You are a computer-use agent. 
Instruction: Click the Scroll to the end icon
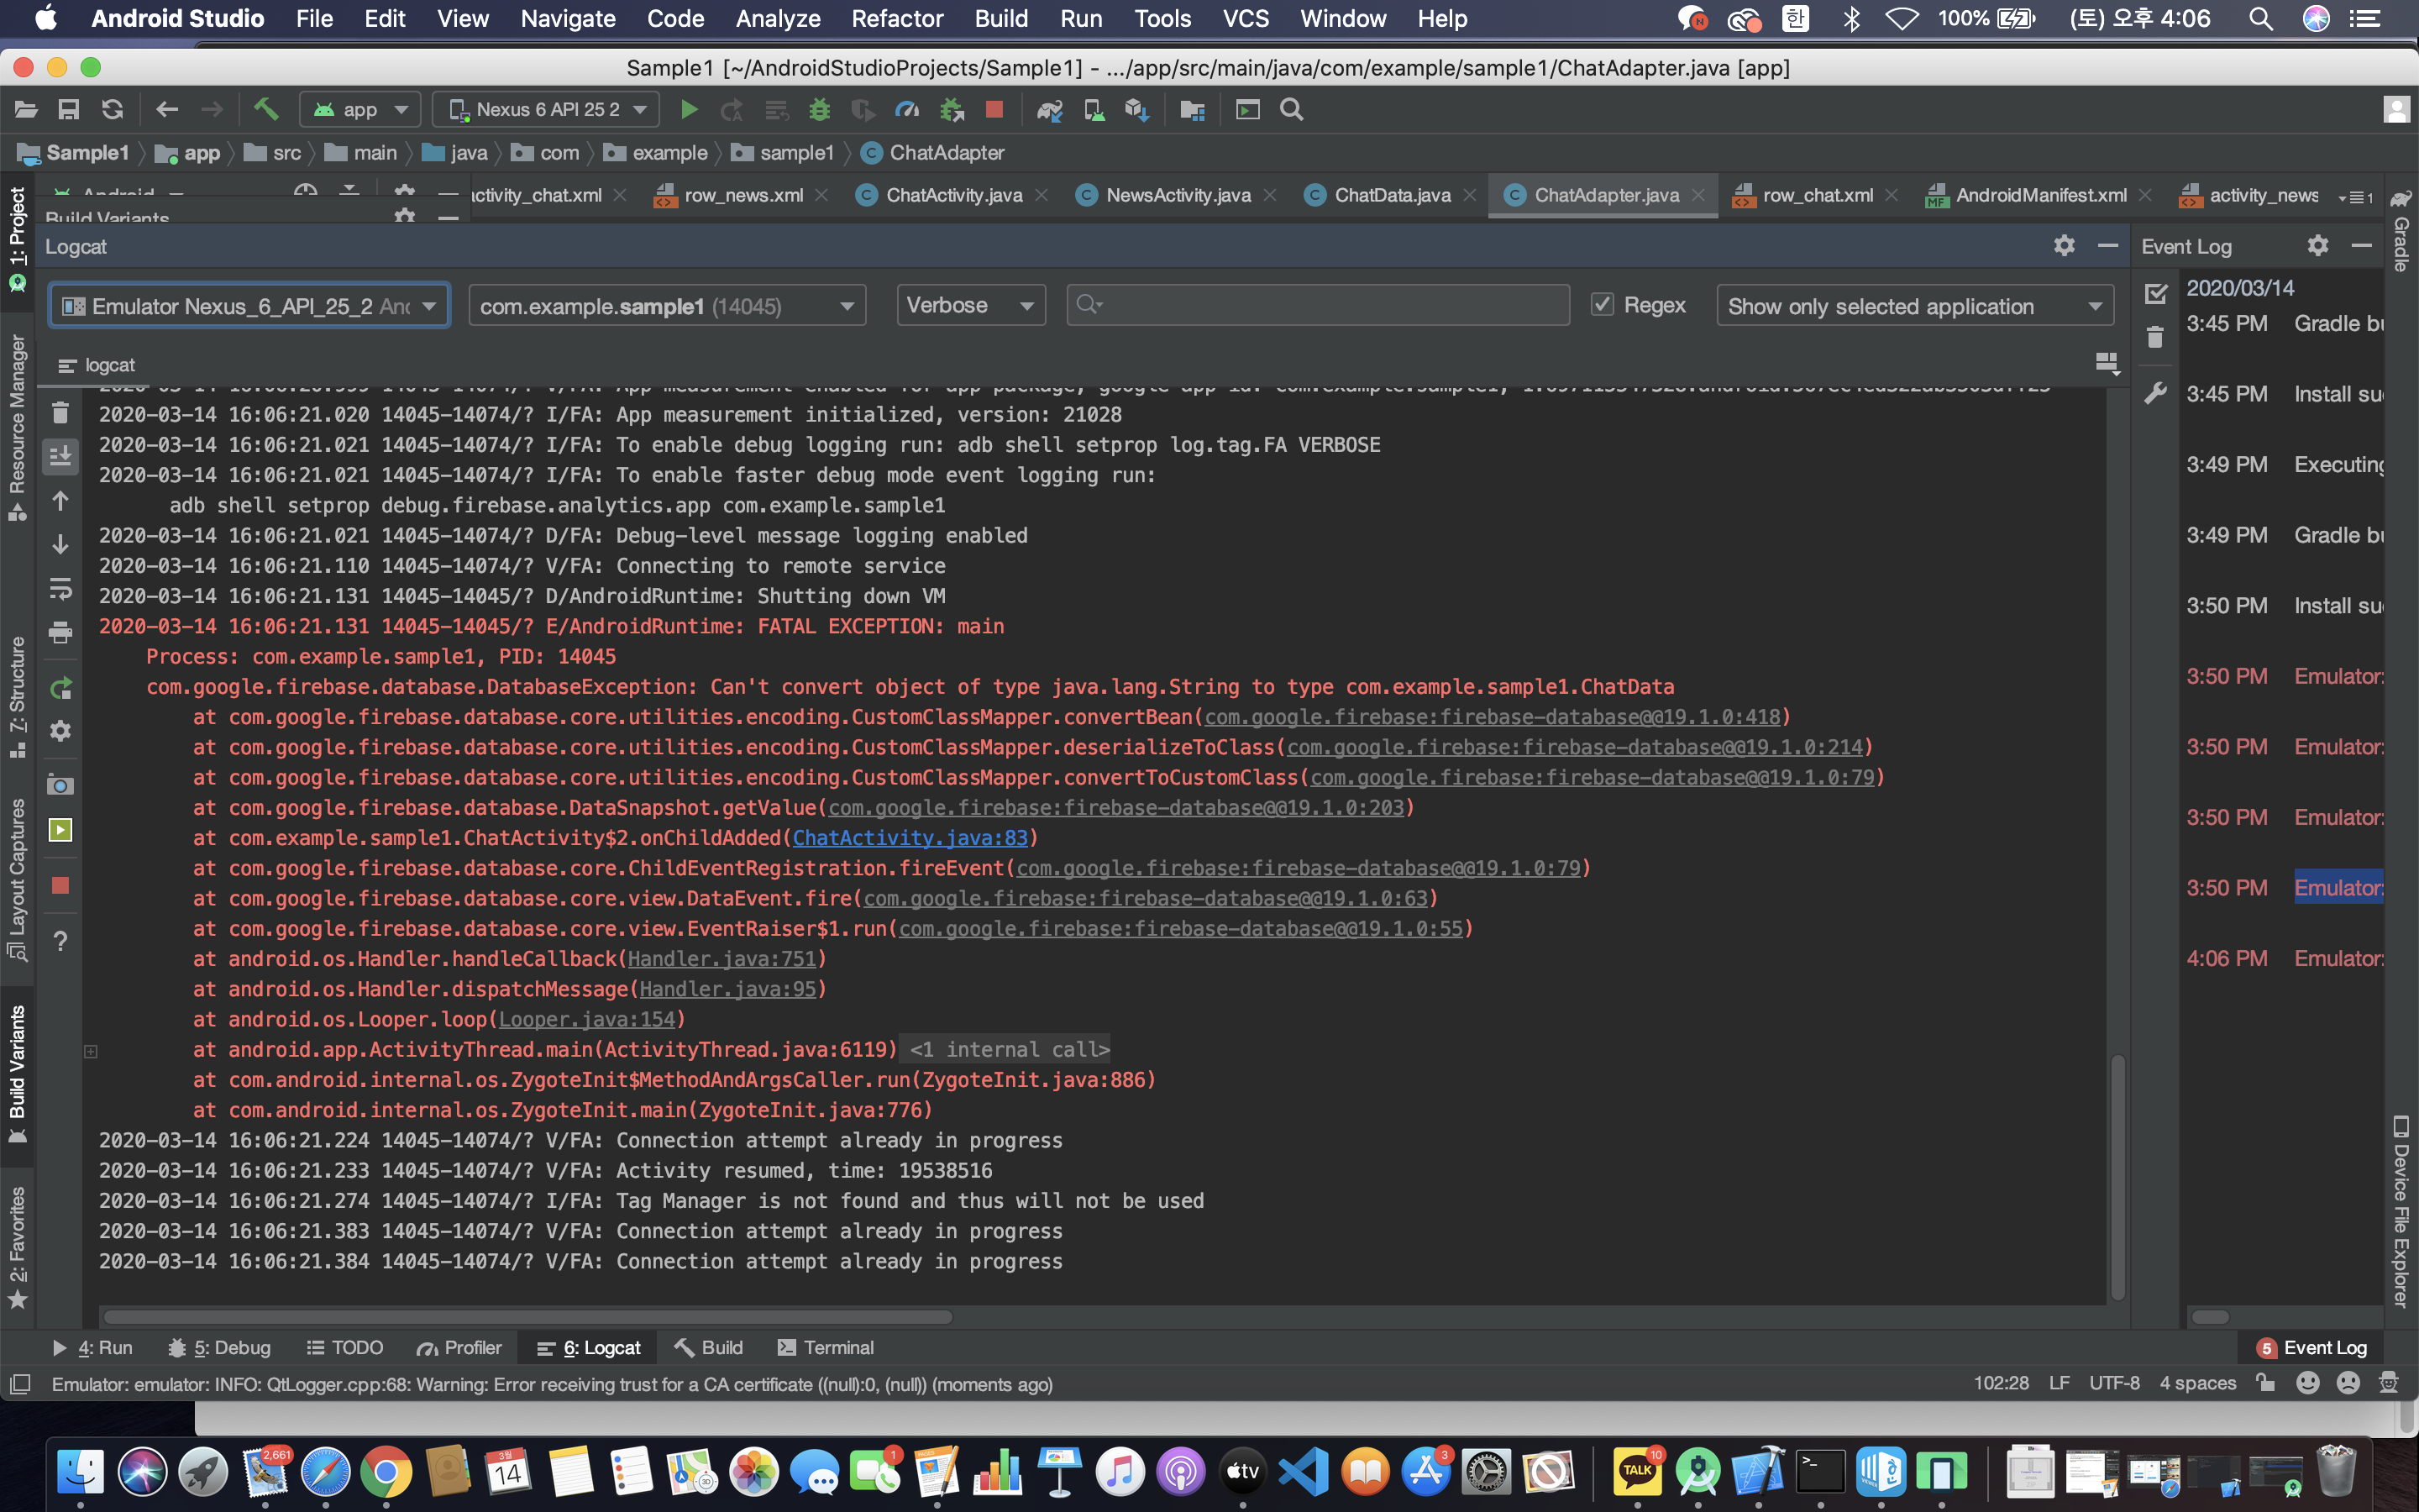click(60, 456)
